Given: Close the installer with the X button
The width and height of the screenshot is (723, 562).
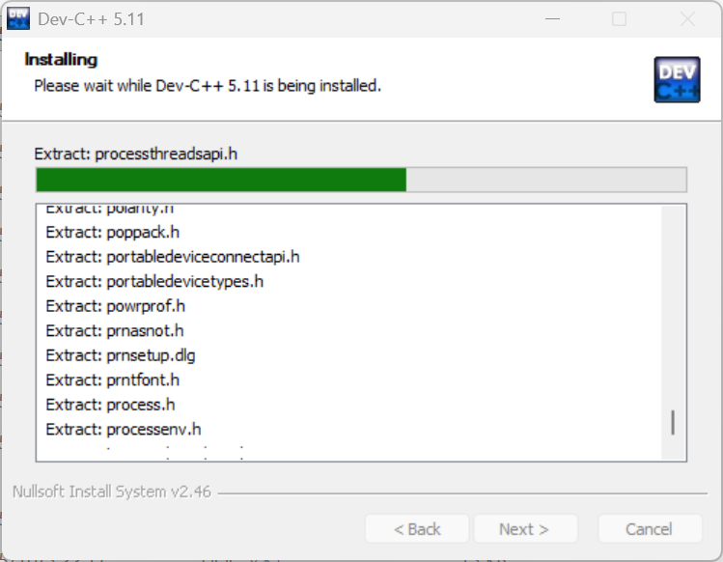Looking at the screenshot, I should [x=687, y=18].
